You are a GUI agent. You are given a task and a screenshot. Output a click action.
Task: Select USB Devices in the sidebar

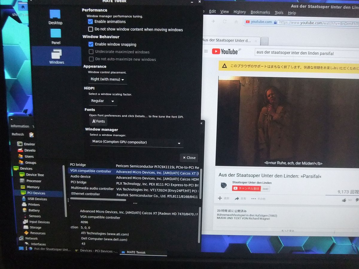[34, 199]
